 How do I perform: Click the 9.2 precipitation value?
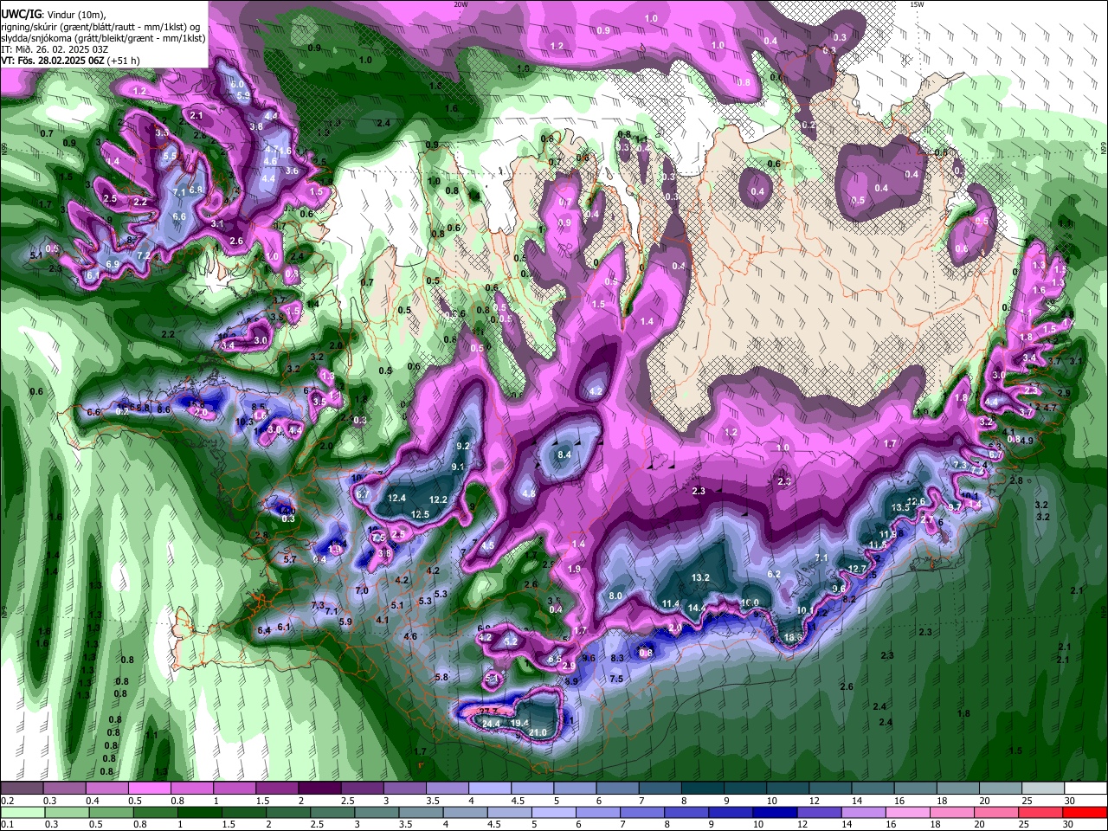click(462, 447)
